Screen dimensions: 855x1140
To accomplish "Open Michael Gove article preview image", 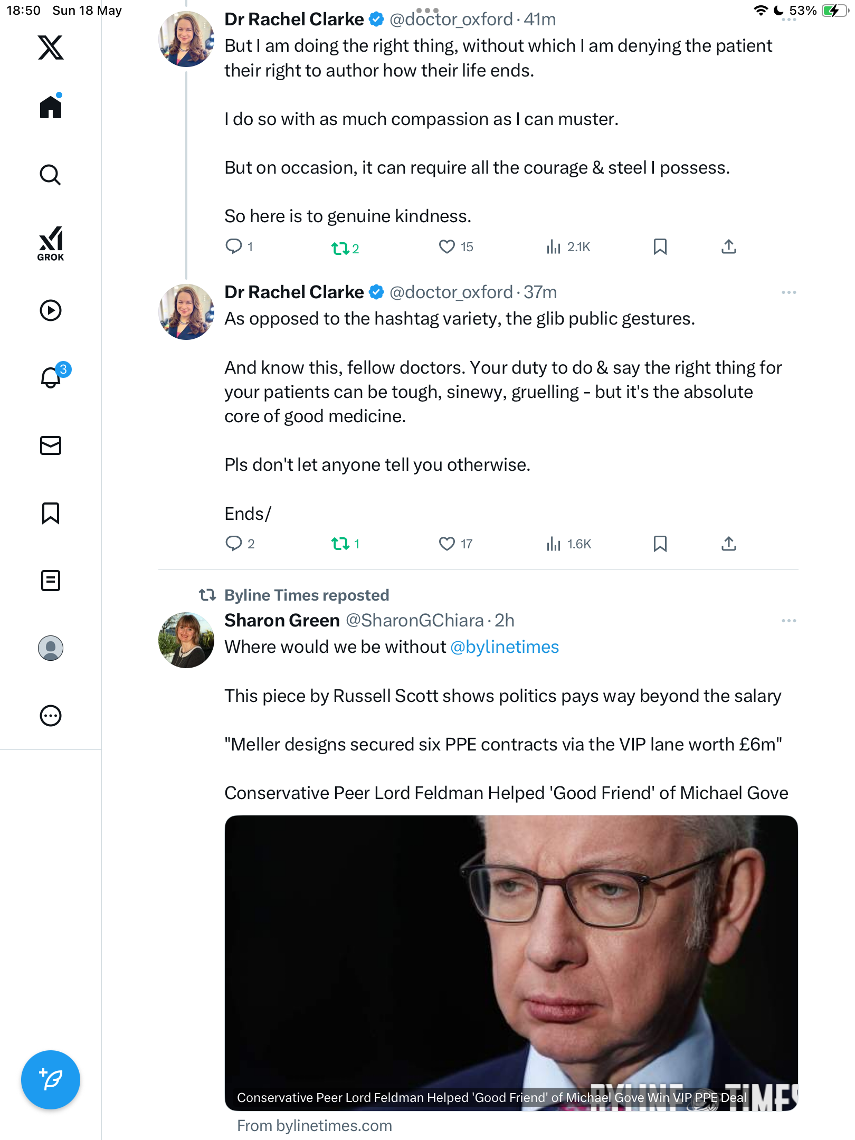I will coord(511,963).
